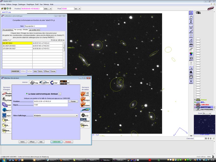The image size is (216, 162).
Task: Click the film-strip association (assoc) tool
Action: pyautogui.click(x=191, y=59)
